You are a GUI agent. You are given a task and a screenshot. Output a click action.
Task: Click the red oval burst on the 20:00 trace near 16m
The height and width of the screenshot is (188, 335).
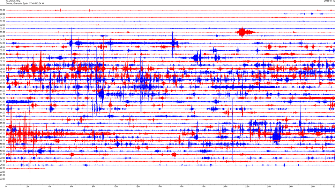tap(174, 155)
